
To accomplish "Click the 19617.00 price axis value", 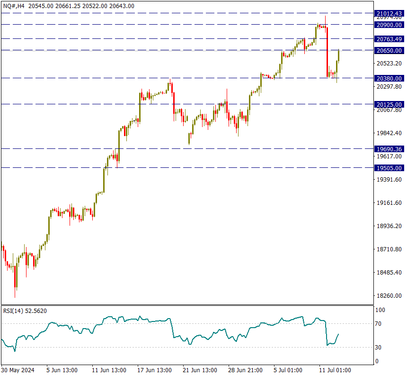I will pos(389,156).
